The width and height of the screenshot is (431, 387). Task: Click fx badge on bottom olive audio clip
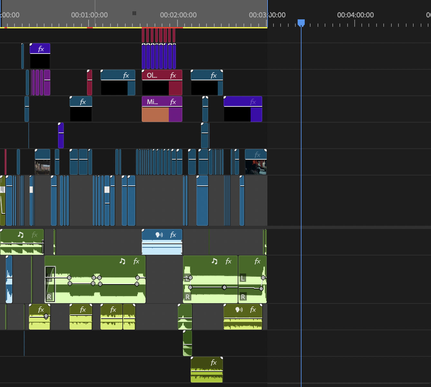214,362
